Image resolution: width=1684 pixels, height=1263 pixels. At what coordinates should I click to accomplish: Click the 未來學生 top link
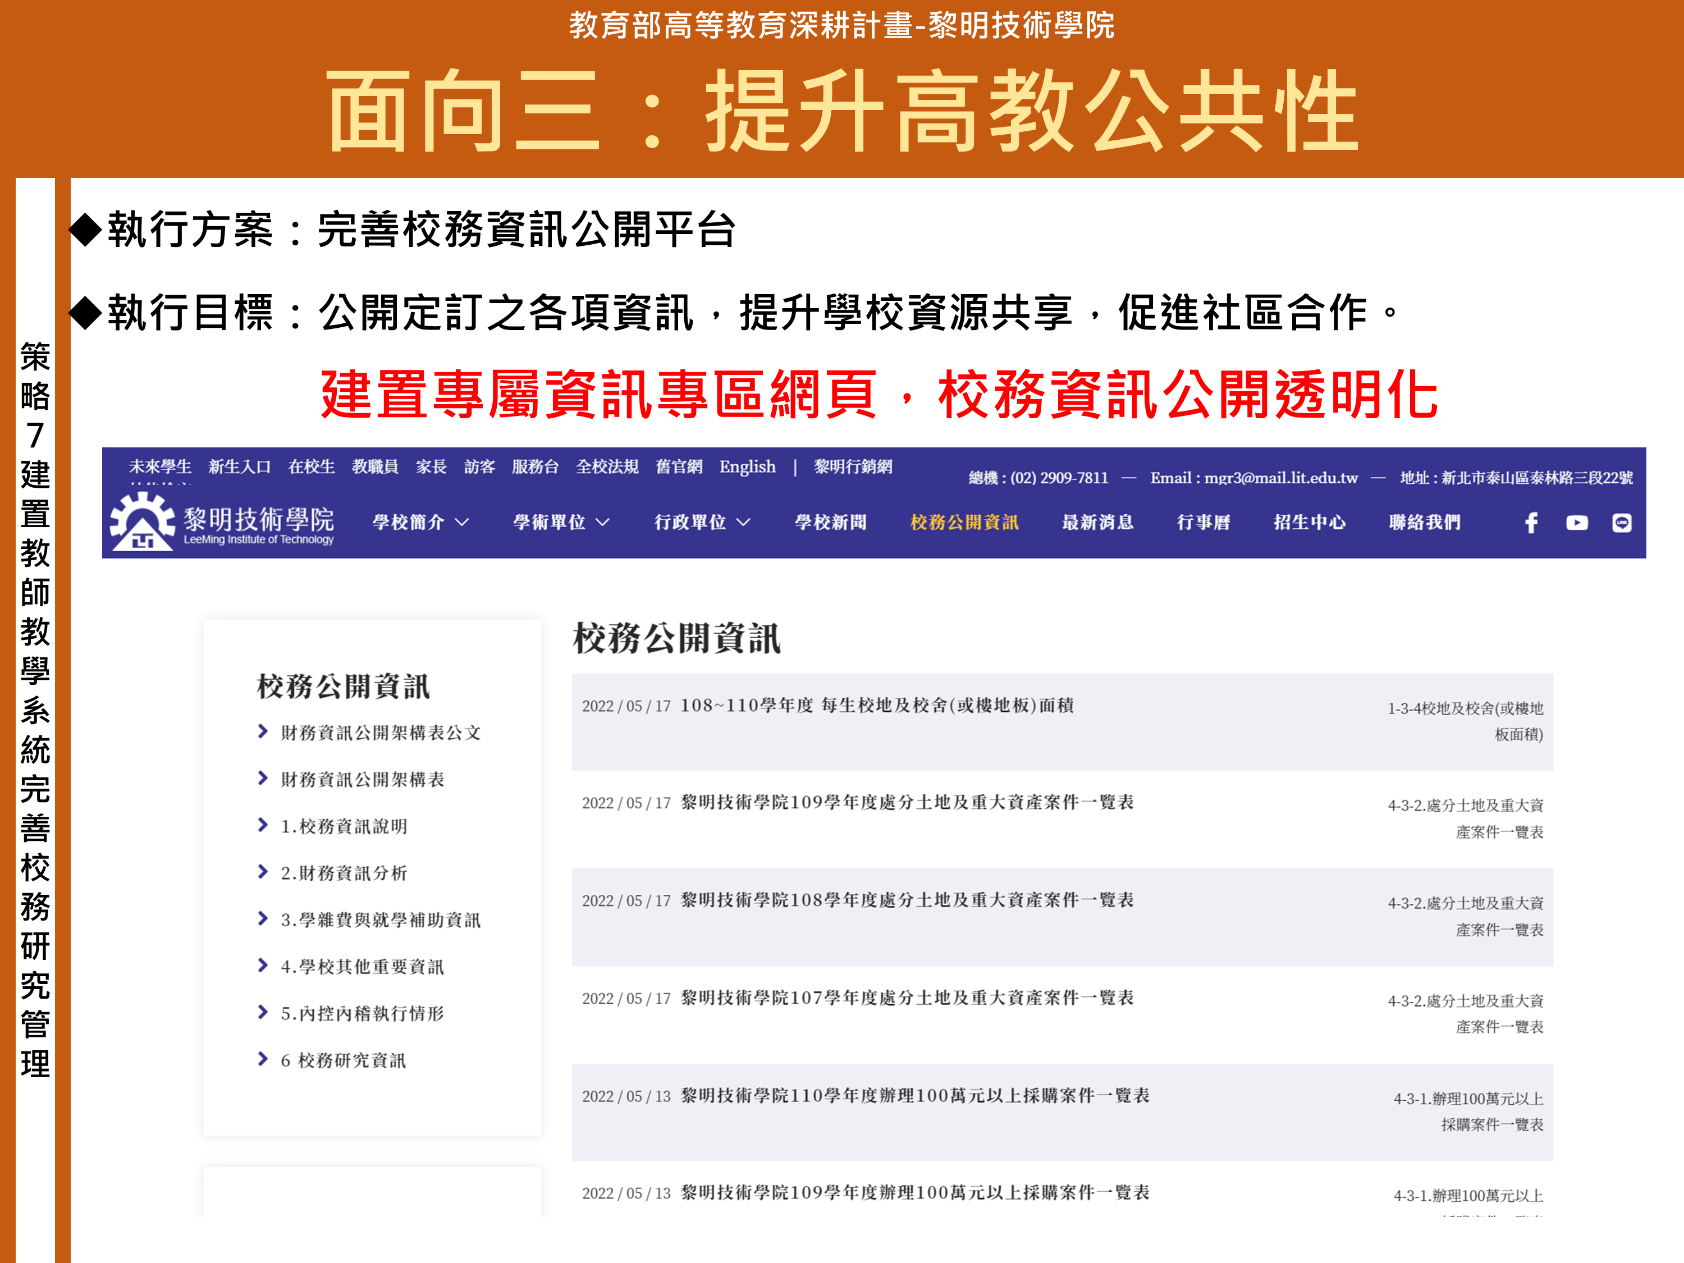[160, 466]
